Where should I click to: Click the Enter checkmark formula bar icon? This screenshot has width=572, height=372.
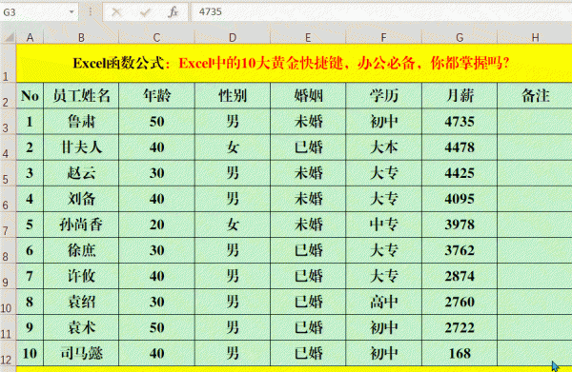[145, 12]
